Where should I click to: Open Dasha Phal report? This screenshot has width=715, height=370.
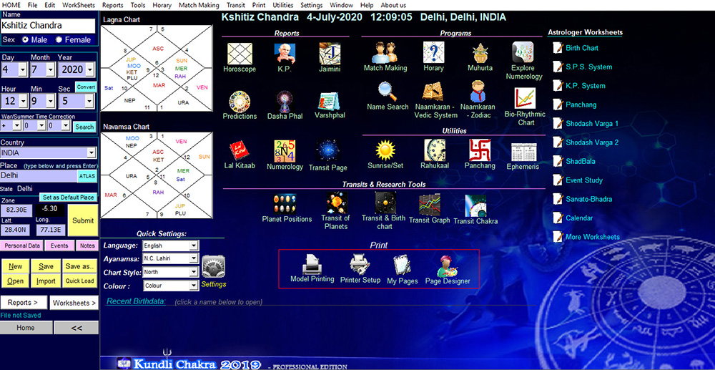pos(285,102)
